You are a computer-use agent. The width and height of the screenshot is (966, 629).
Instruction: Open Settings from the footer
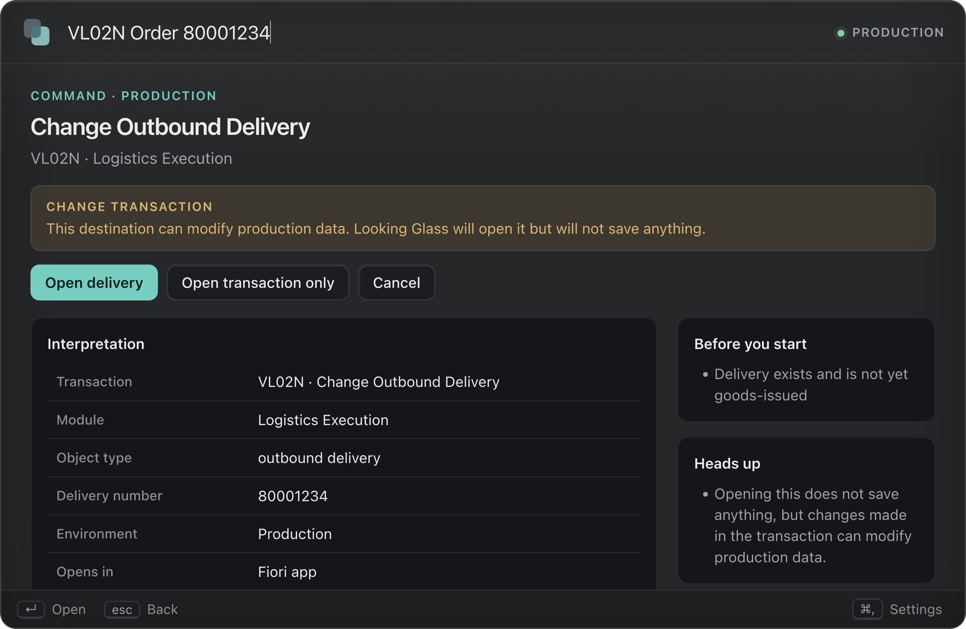click(x=915, y=609)
